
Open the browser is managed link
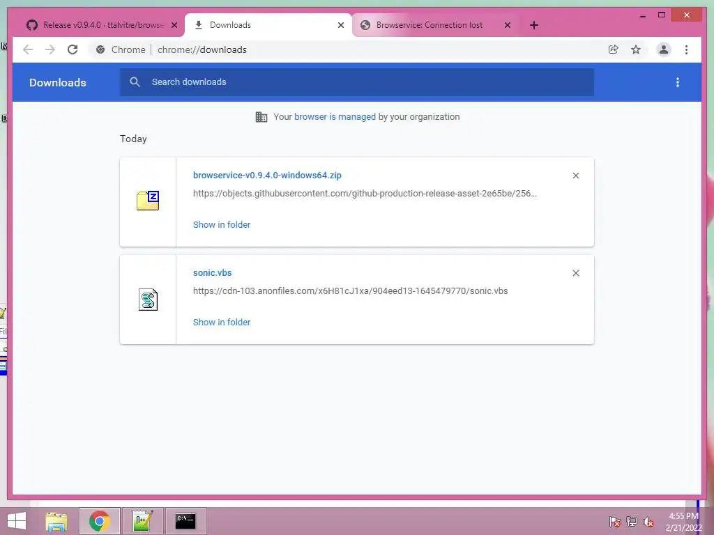point(335,117)
